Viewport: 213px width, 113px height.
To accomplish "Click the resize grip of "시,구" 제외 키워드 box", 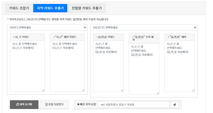I will 83,90.
